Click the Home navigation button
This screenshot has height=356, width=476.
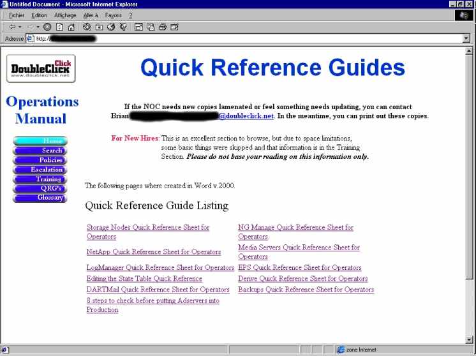point(40,141)
